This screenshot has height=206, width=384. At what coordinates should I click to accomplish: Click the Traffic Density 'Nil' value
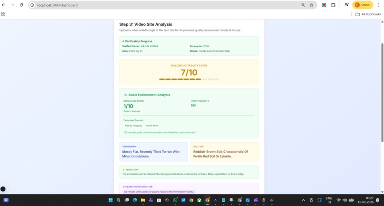pyautogui.click(x=193, y=105)
